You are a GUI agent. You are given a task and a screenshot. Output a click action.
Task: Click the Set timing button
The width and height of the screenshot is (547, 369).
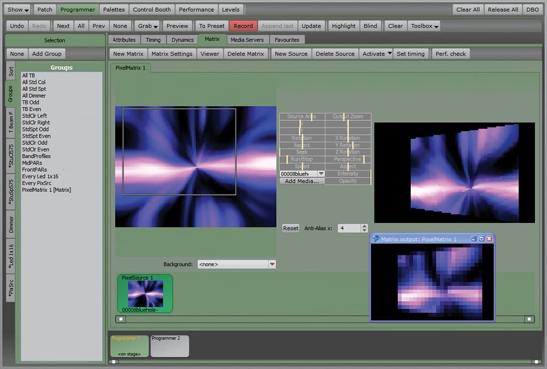[x=411, y=54]
